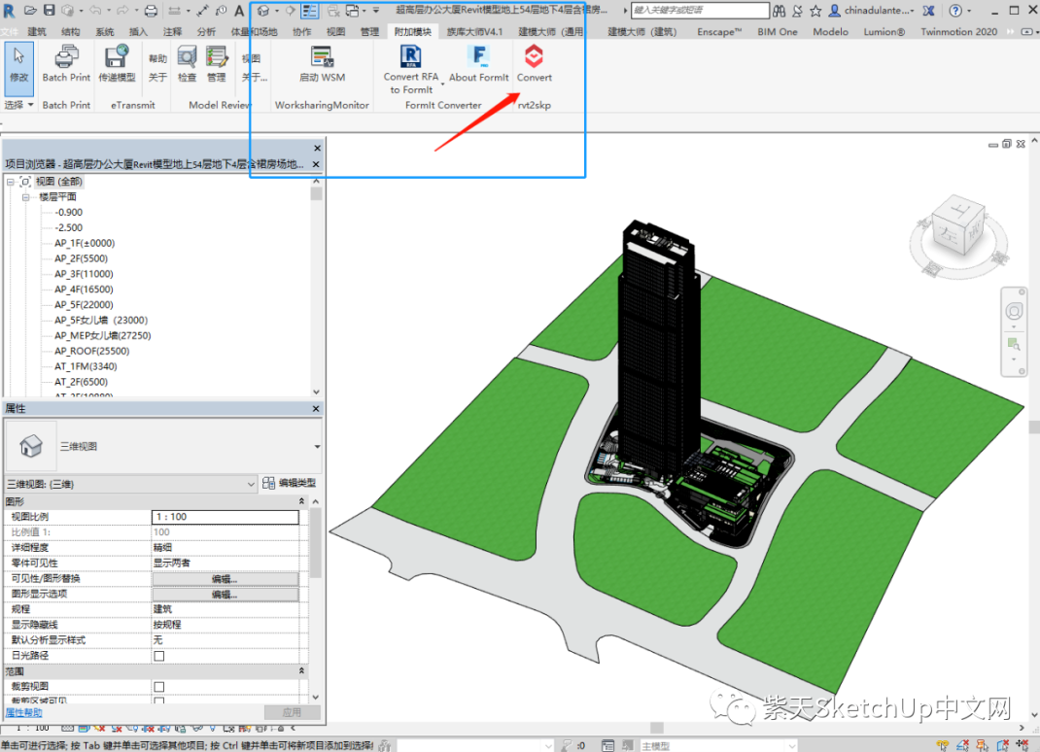Enable the 日光路径 checkbox
This screenshot has height=752, width=1040.
pyautogui.click(x=158, y=656)
